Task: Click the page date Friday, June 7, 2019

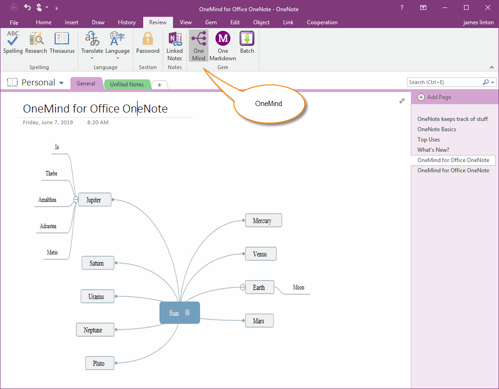Action: pos(48,122)
